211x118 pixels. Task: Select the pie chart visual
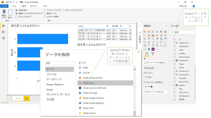tap(157, 38)
